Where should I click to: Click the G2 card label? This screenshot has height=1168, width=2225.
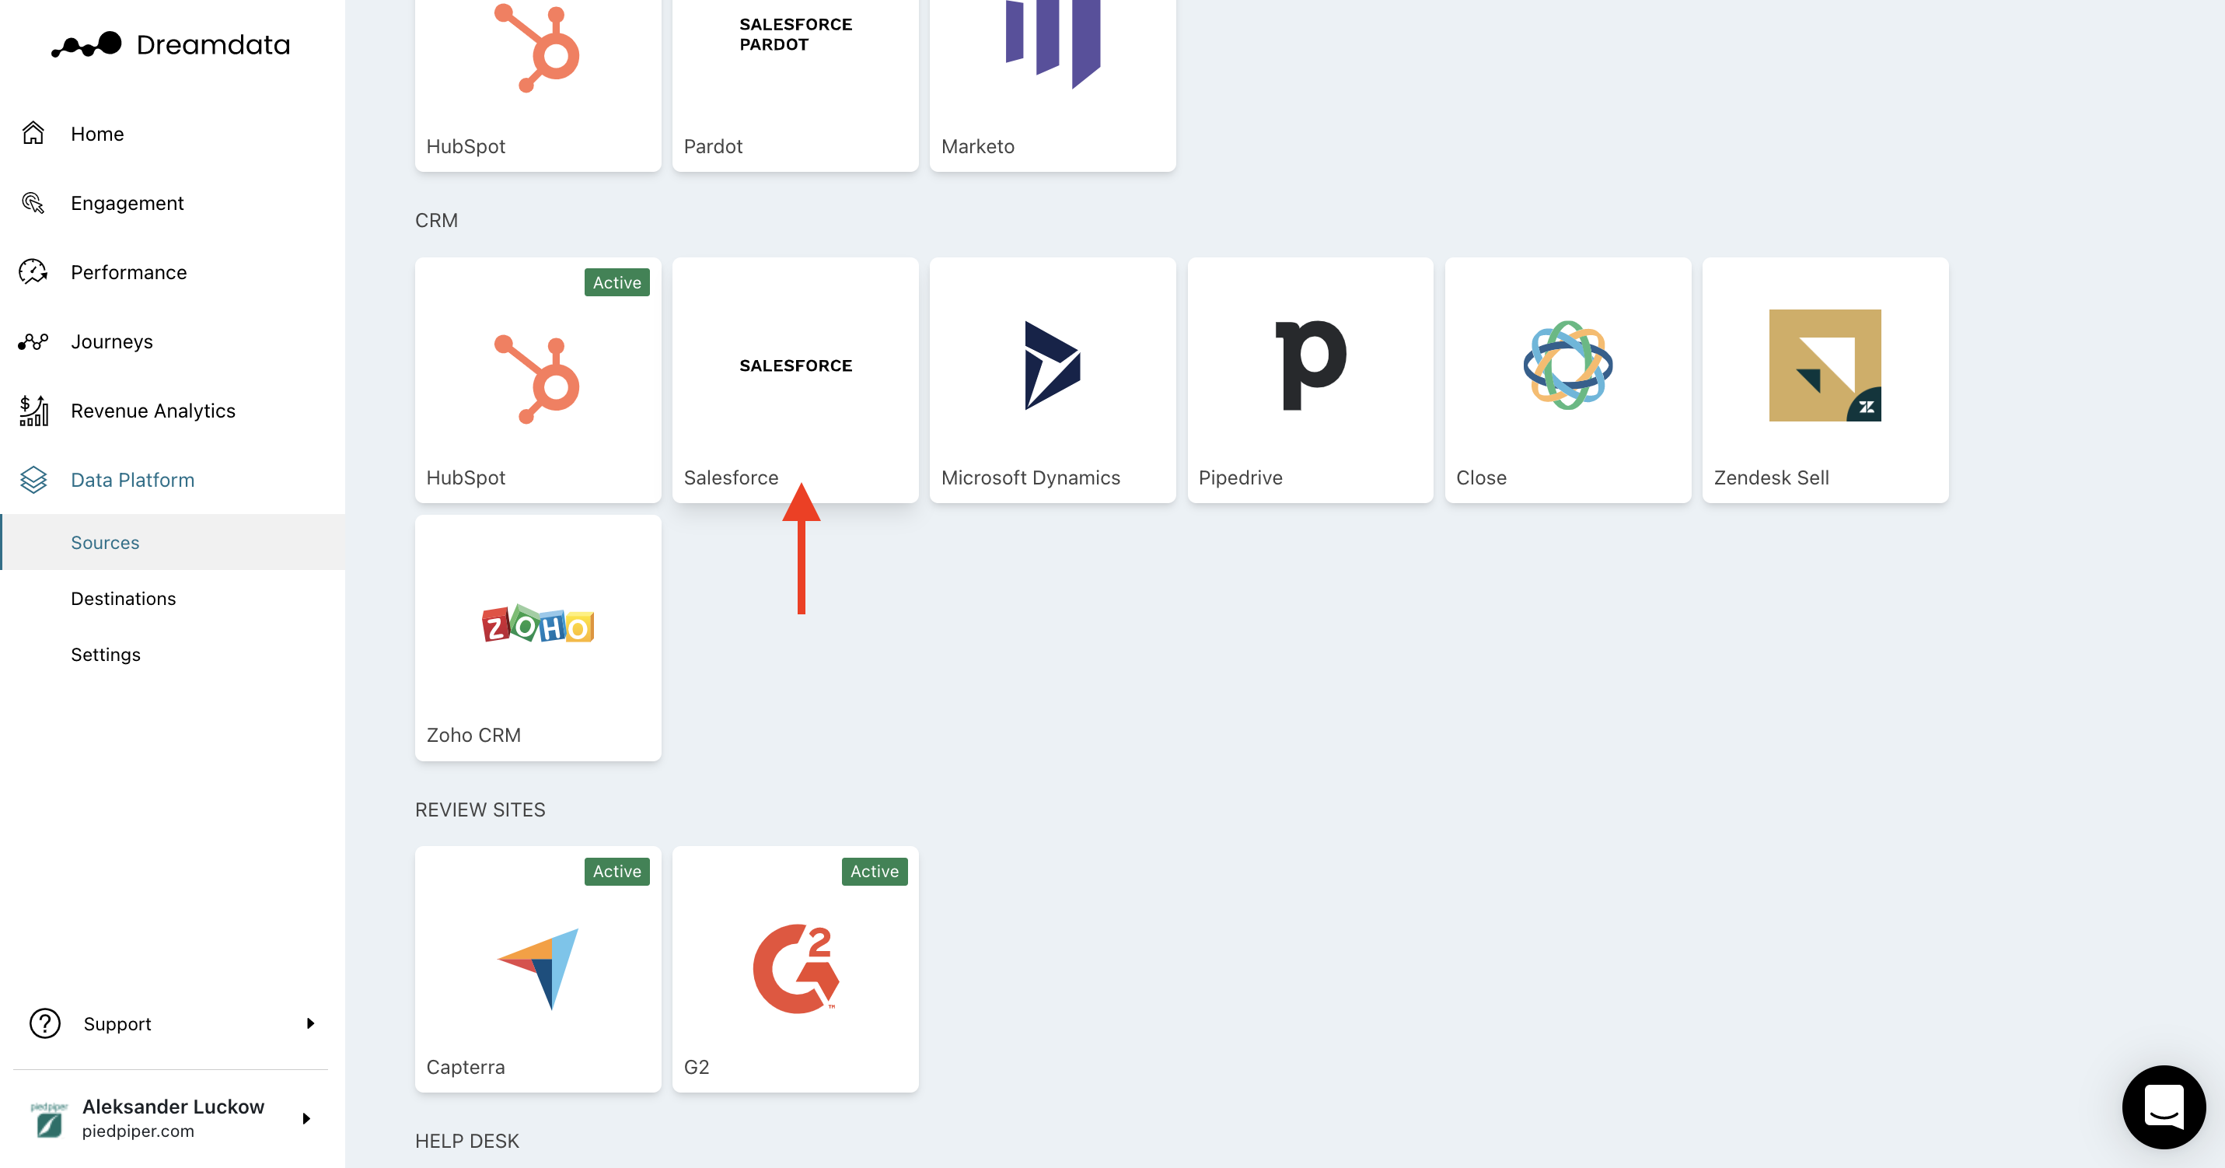696,1067
